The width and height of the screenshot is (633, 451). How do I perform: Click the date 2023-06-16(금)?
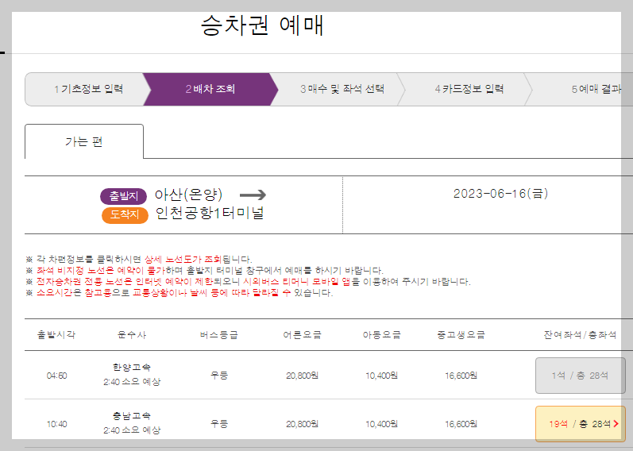pos(500,194)
